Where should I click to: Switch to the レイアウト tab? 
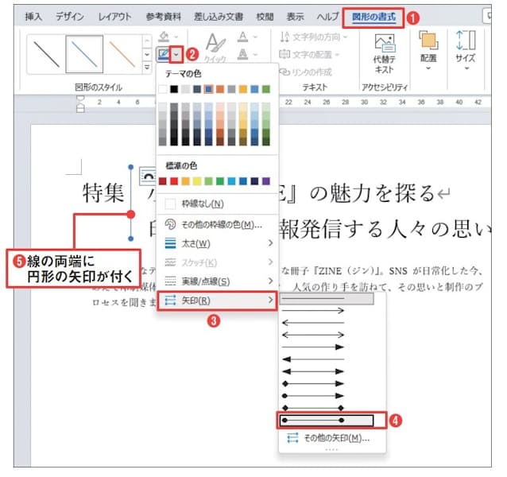pos(114,17)
